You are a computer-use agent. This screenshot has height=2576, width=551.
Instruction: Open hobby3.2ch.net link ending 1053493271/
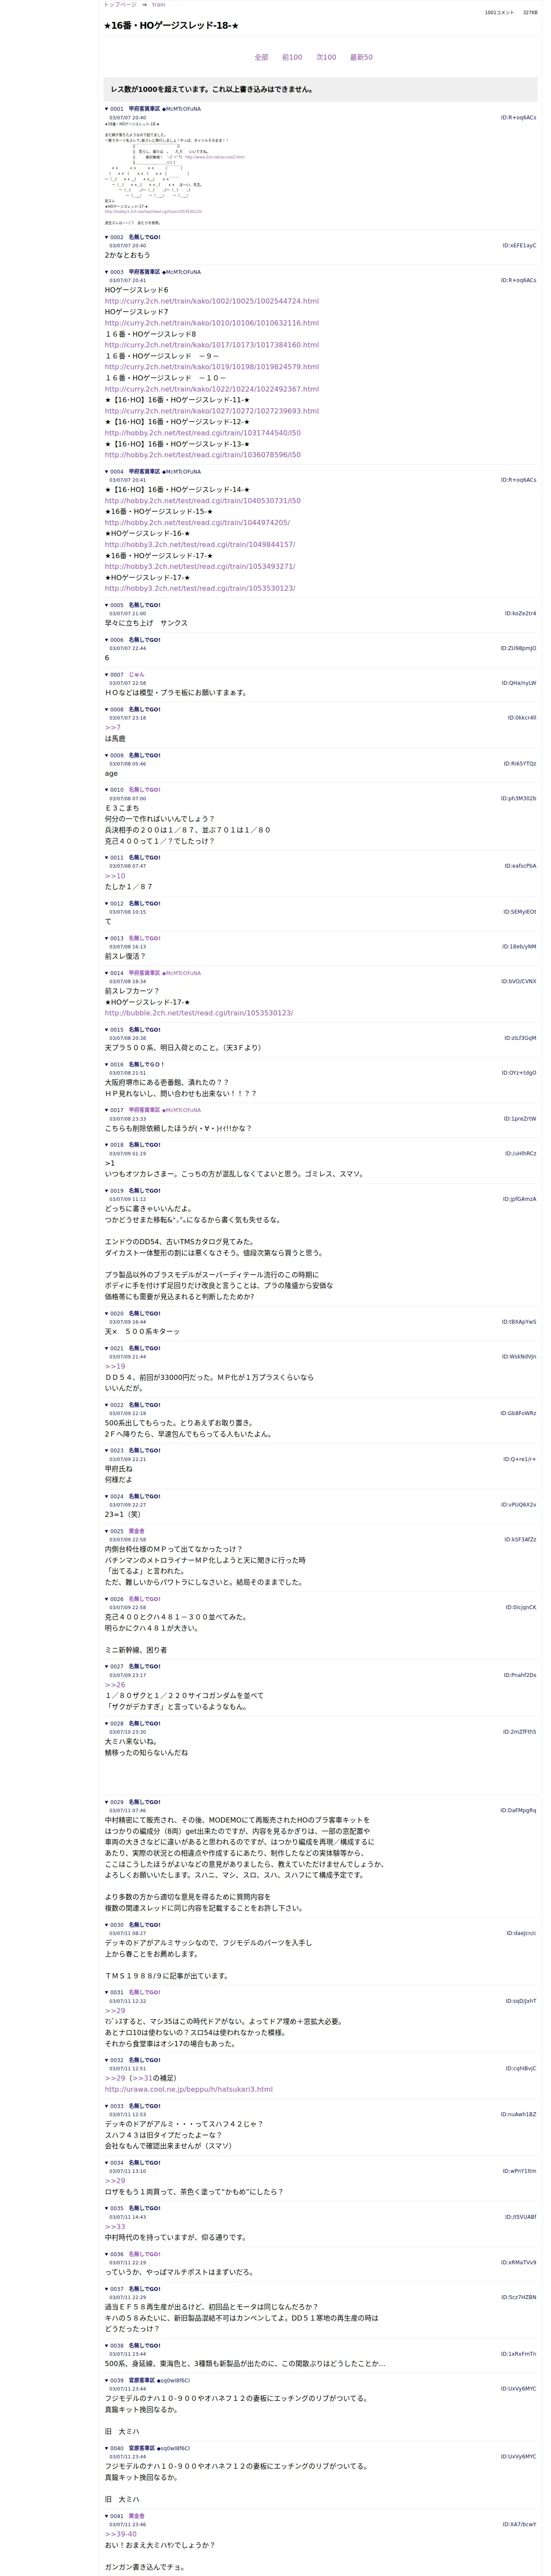point(200,567)
